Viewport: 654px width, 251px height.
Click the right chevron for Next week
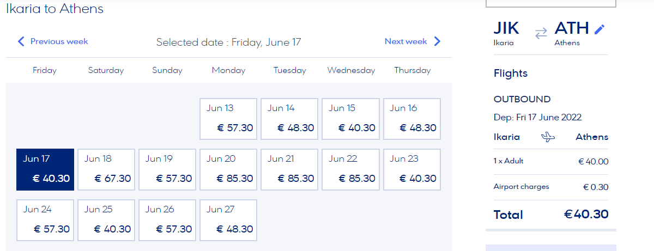[437, 41]
